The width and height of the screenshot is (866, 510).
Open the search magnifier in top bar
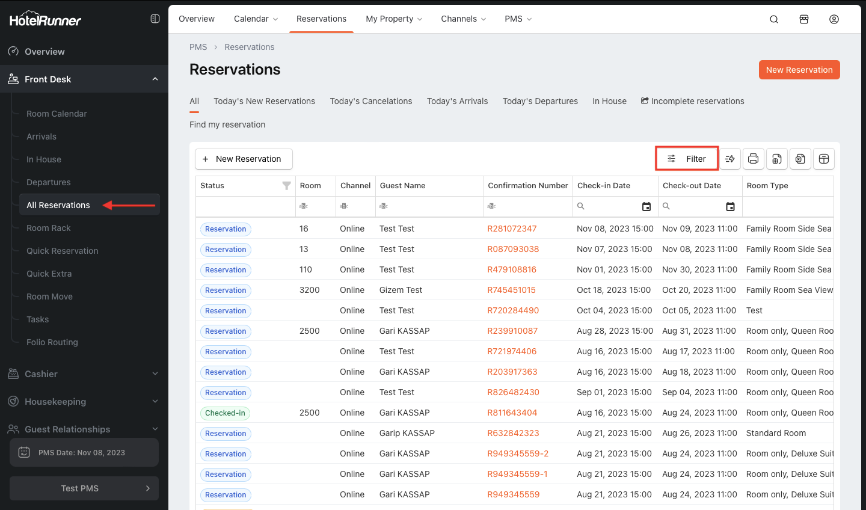pos(774,19)
